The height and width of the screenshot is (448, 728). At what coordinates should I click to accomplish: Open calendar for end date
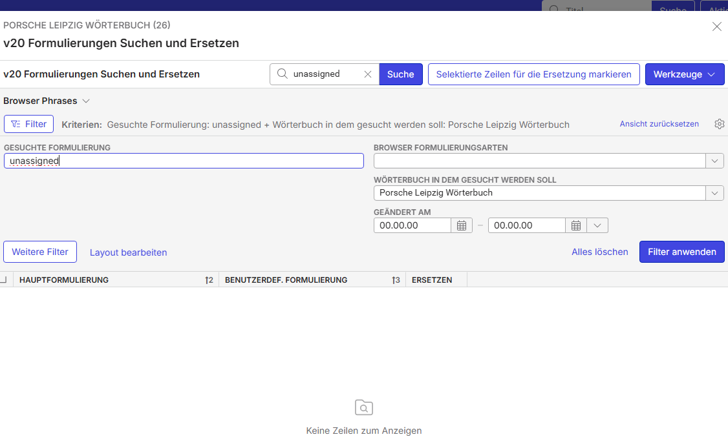(575, 225)
